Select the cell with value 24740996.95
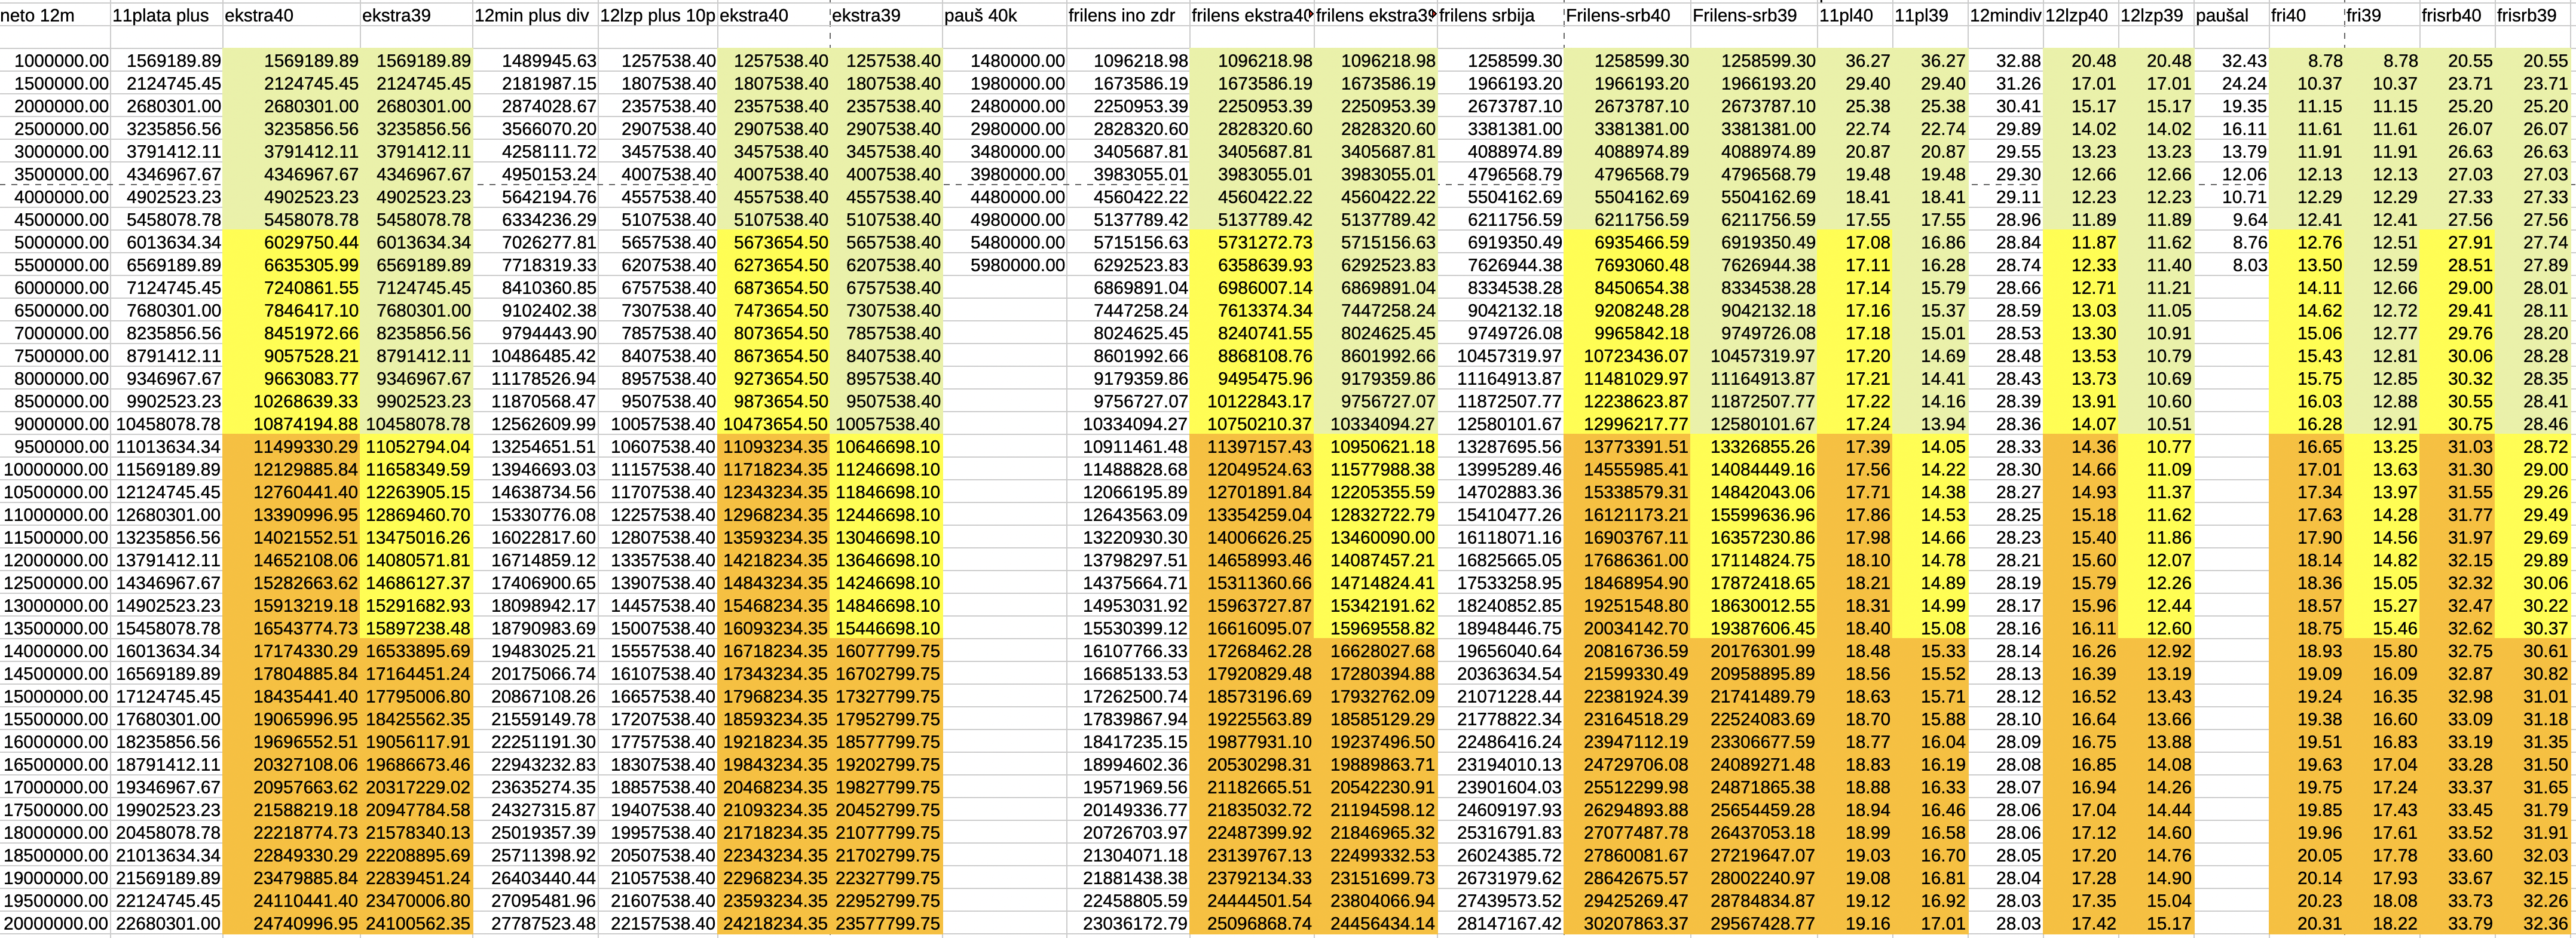 click(x=305, y=923)
